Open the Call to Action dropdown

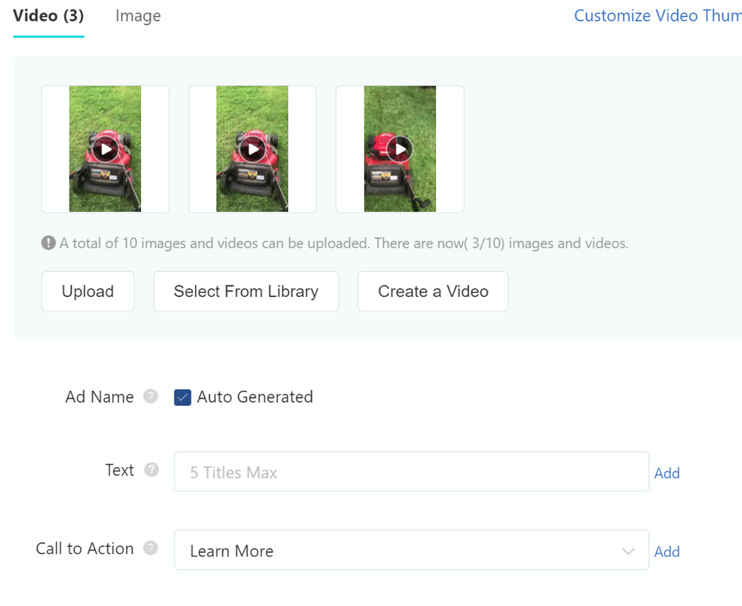pos(411,551)
